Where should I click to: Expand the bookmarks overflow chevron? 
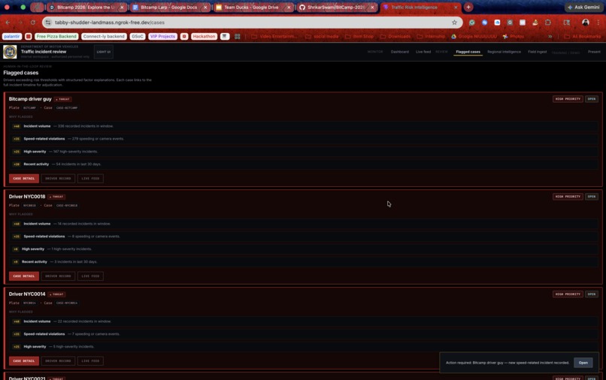550,36
